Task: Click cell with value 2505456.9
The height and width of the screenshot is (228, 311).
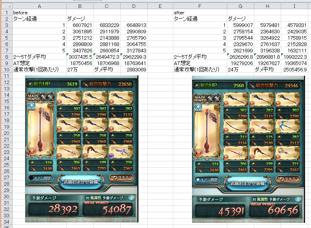Action: tap(294, 69)
